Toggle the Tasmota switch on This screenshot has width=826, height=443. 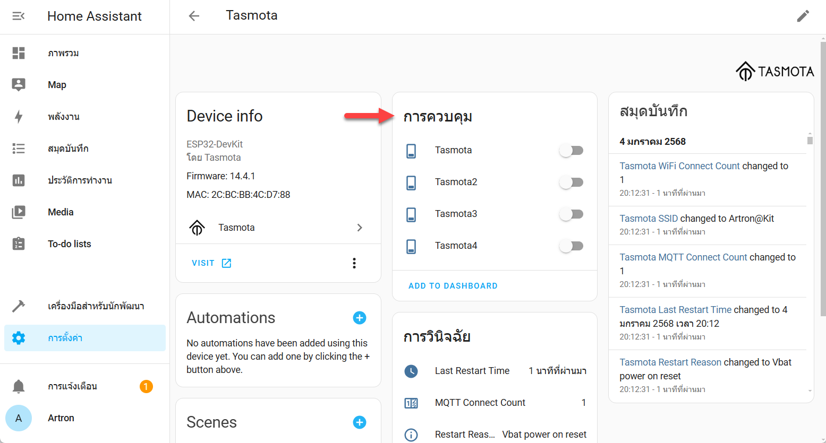pyautogui.click(x=572, y=151)
